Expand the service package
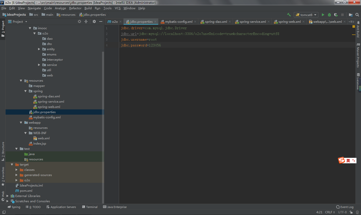Screen dimensions: 361x215 click(x=39, y=65)
